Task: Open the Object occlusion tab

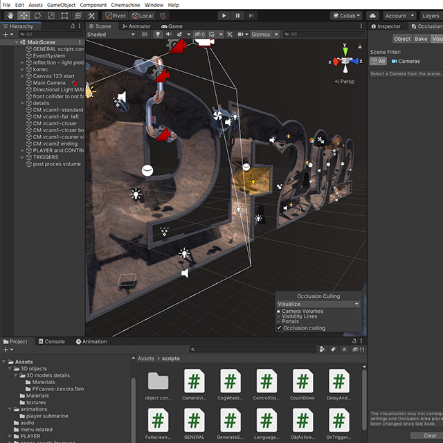Action: (x=401, y=39)
